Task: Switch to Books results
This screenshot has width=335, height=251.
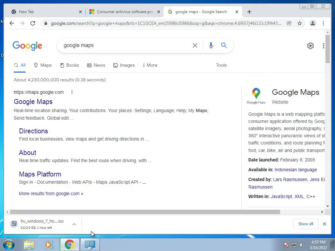Action: pyautogui.click(x=69, y=65)
